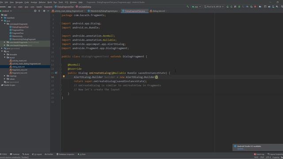This screenshot has height=159, width=283.
Task: Click the onCreateDialog breadcrumb item
Action: point(84,7)
